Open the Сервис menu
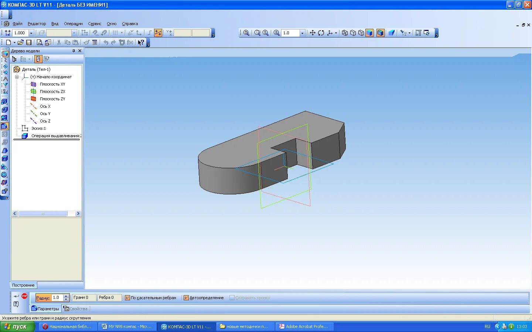This screenshot has width=532, height=332. pyautogui.click(x=95, y=24)
